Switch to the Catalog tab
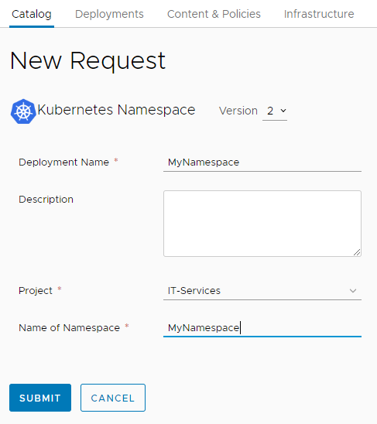The width and height of the screenshot is (377, 424). pyautogui.click(x=32, y=14)
